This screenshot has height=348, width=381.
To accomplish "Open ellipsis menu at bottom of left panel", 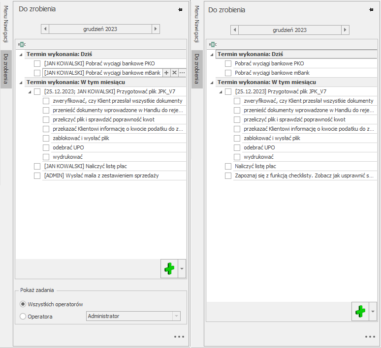I will [x=179, y=337].
